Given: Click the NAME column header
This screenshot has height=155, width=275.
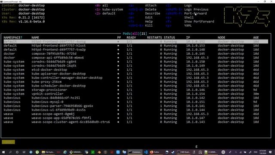Looking at the screenshot, I should (35, 37).
